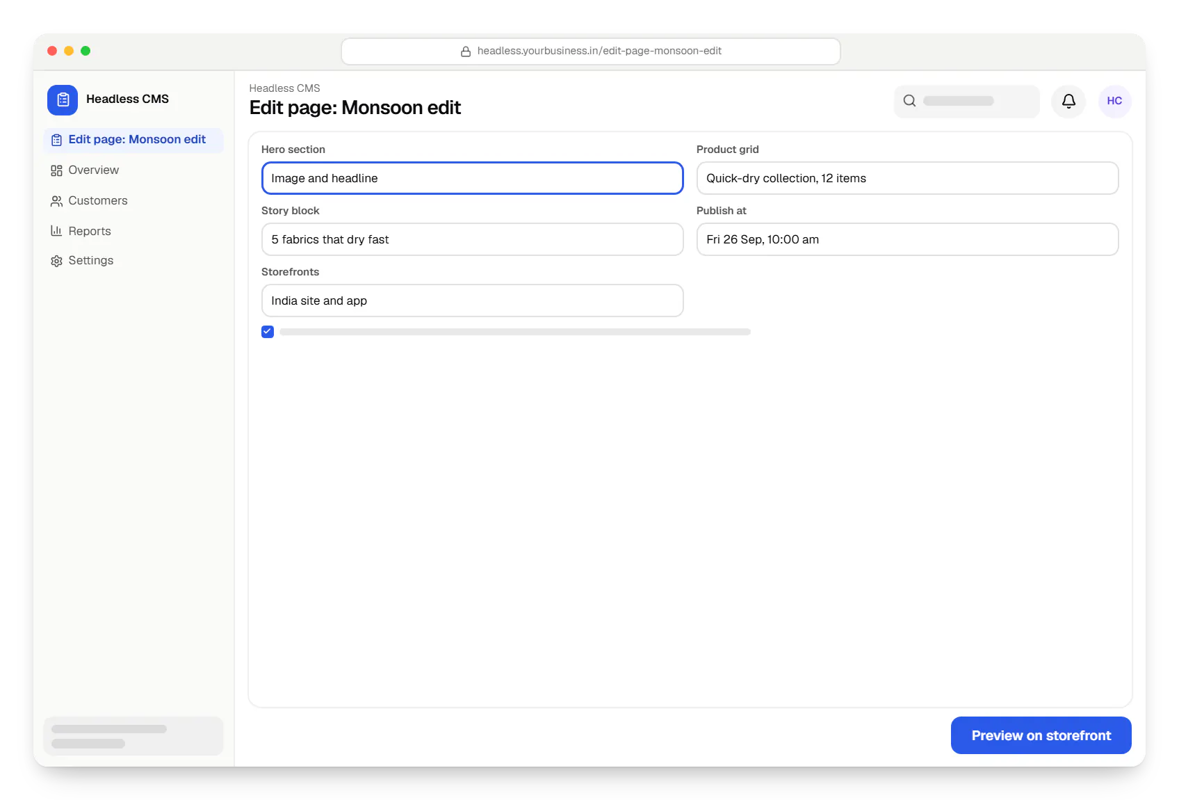Image resolution: width=1179 pixels, height=800 pixels.
Task: Maximize the window with the green button
Action: pyautogui.click(x=86, y=51)
